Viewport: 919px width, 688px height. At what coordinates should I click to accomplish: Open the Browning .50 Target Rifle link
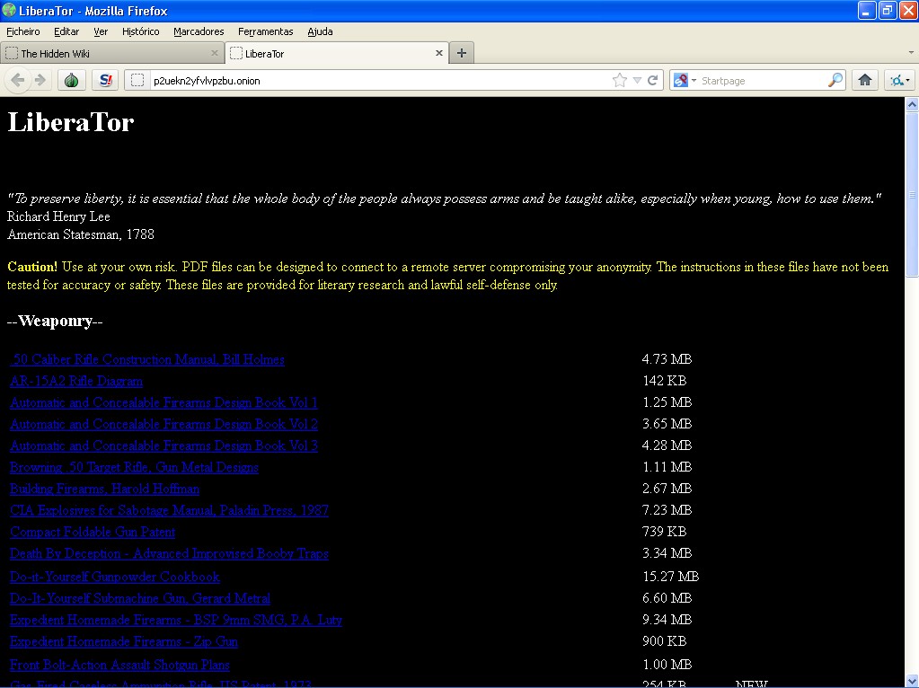[134, 467]
